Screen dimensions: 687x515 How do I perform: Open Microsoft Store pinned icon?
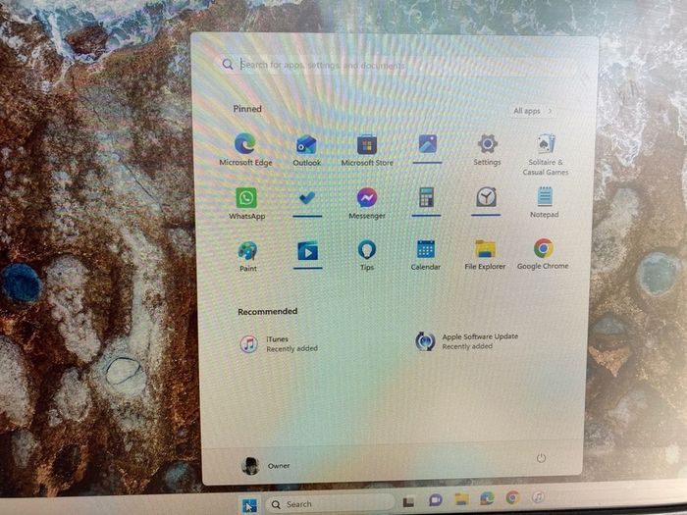pos(367,150)
